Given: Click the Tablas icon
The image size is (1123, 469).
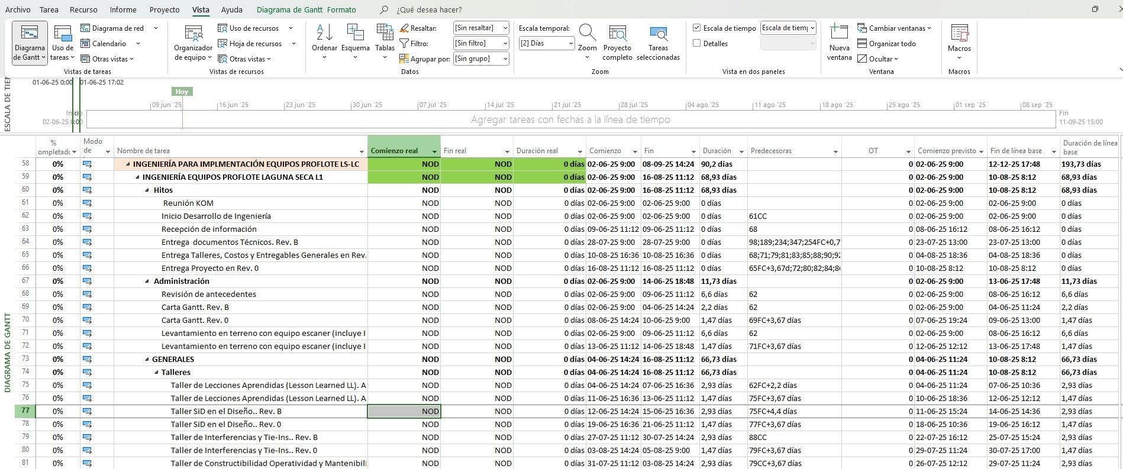Looking at the screenshot, I should (x=385, y=34).
